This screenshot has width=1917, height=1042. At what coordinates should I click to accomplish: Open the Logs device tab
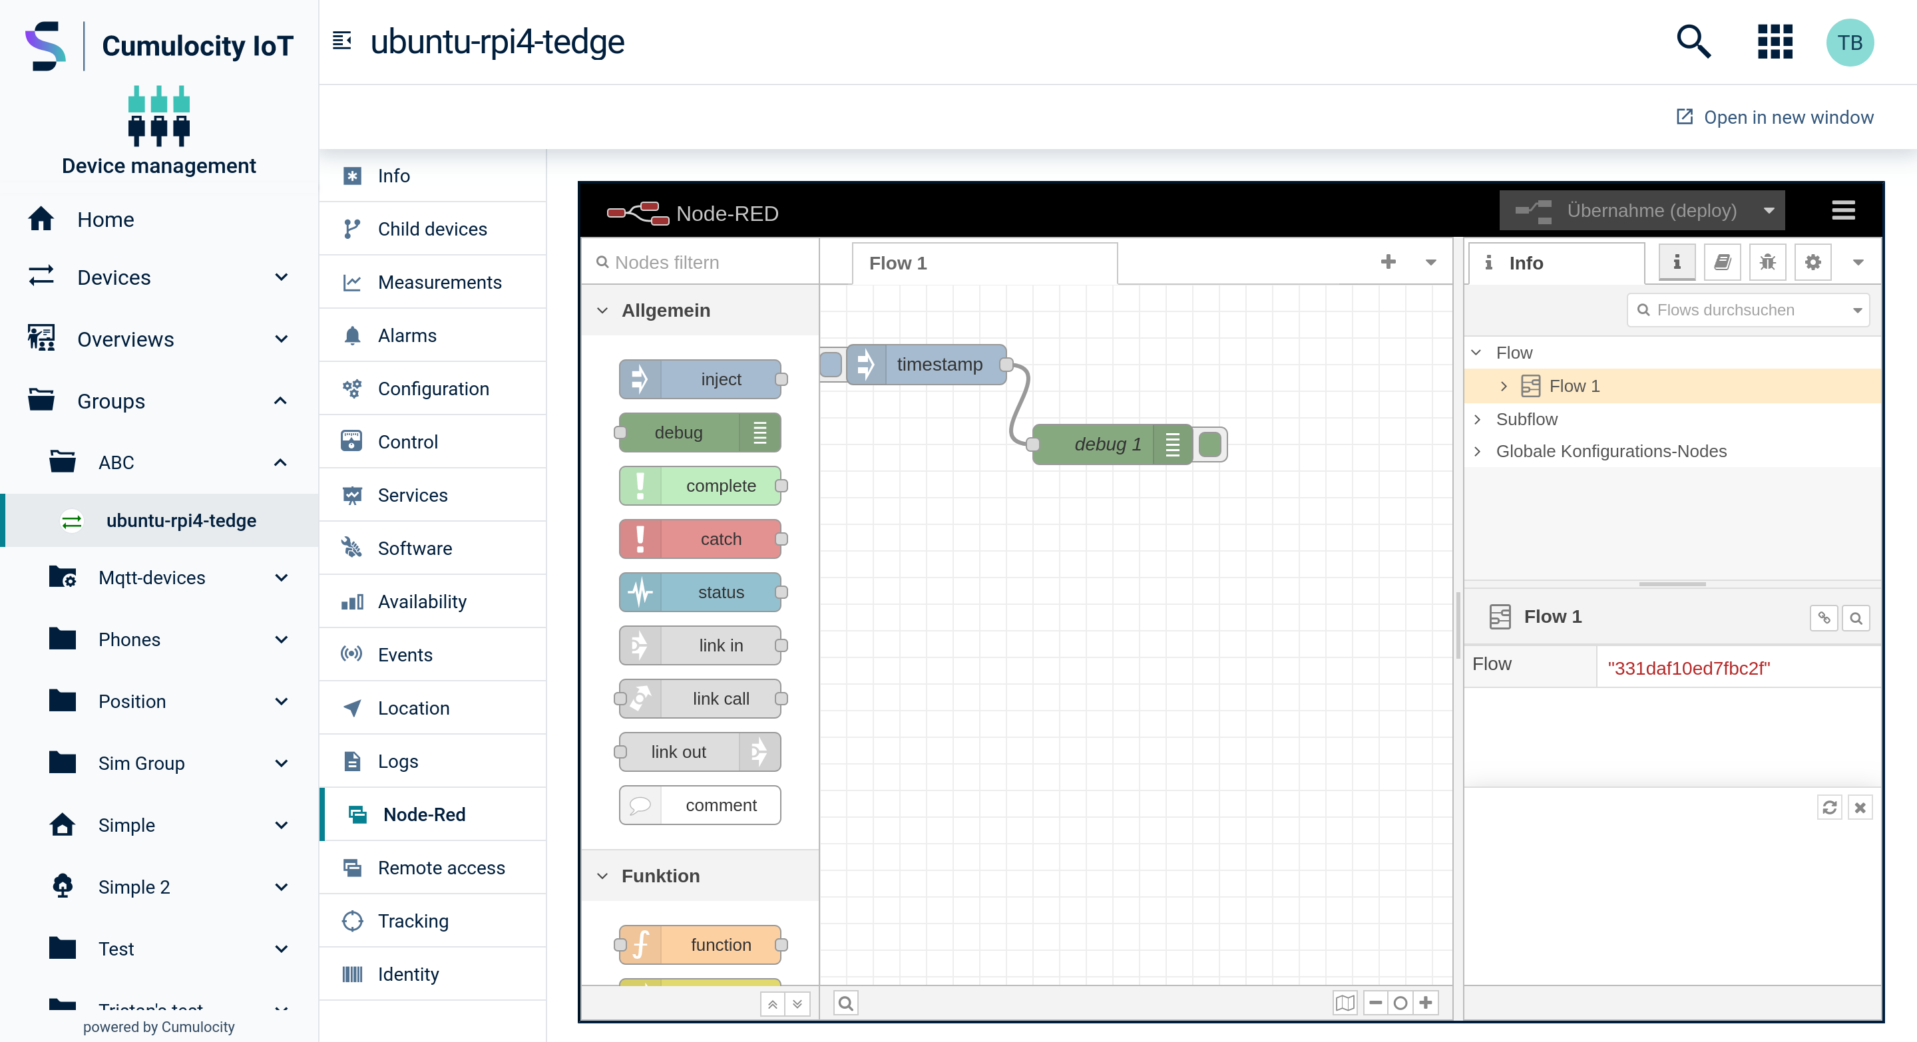tap(433, 762)
